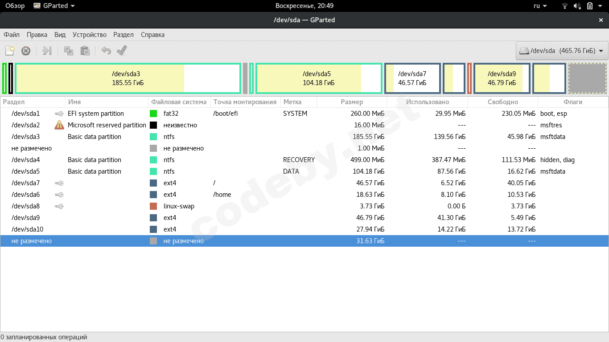Click the Resize/Move partition toolbar icon
The image size is (609, 342).
(x=47, y=51)
